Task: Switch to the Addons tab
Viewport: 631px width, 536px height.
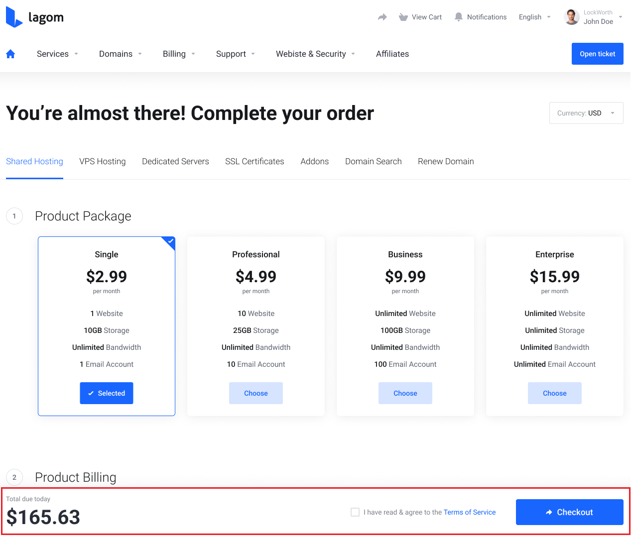Action: 315,161
